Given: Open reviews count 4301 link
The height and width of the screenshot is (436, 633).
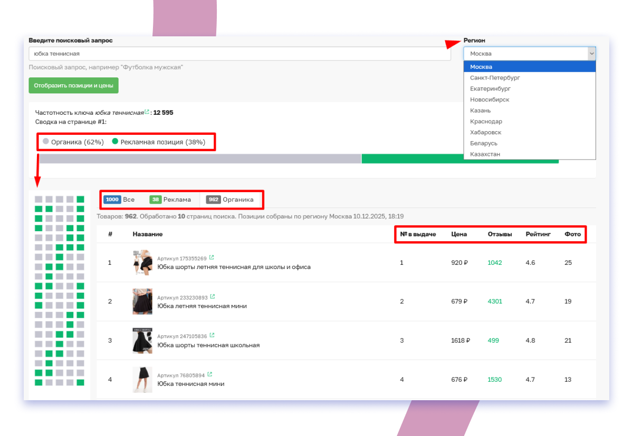Looking at the screenshot, I should (495, 302).
